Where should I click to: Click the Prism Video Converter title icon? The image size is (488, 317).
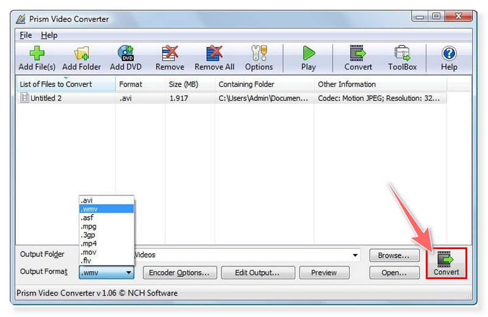click(21, 19)
